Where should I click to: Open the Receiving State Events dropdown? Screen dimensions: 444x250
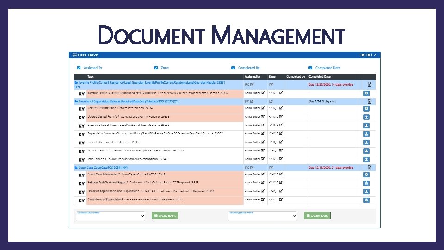263,216
